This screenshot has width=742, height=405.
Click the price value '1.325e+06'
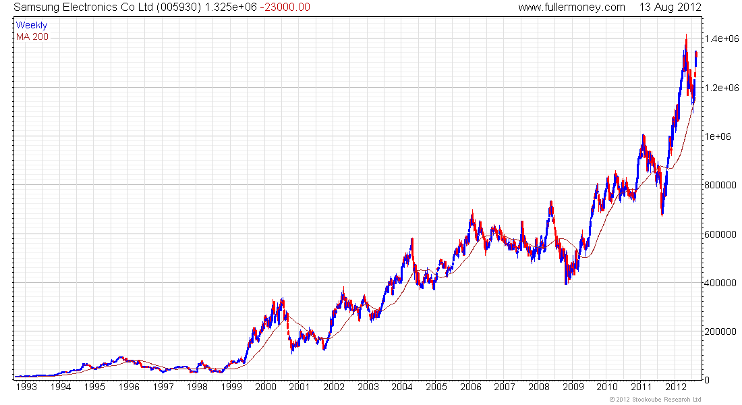tap(231, 7)
